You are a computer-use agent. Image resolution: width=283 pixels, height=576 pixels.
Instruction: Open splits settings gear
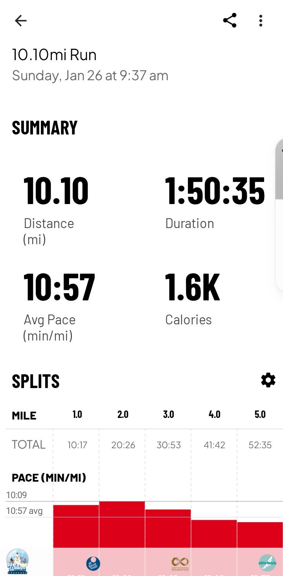tap(268, 380)
